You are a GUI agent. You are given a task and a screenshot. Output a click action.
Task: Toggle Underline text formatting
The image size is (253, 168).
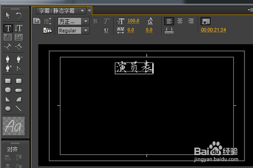point(106,30)
